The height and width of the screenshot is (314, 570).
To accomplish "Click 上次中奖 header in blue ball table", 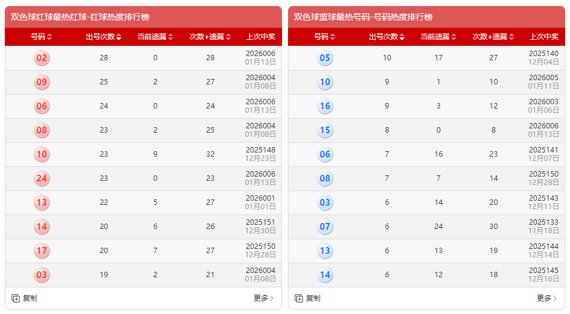I will click(x=544, y=37).
